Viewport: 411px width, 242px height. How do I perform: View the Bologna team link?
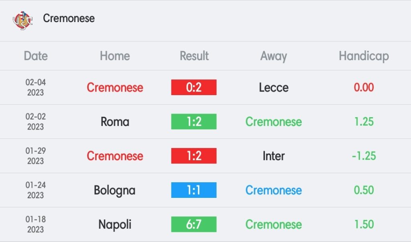pyautogui.click(x=115, y=190)
